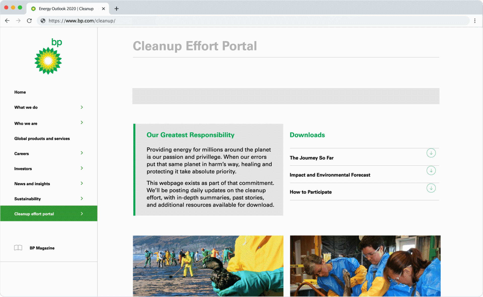The image size is (483, 297).
Task: Click the browser forward arrow
Action: coord(18,21)
